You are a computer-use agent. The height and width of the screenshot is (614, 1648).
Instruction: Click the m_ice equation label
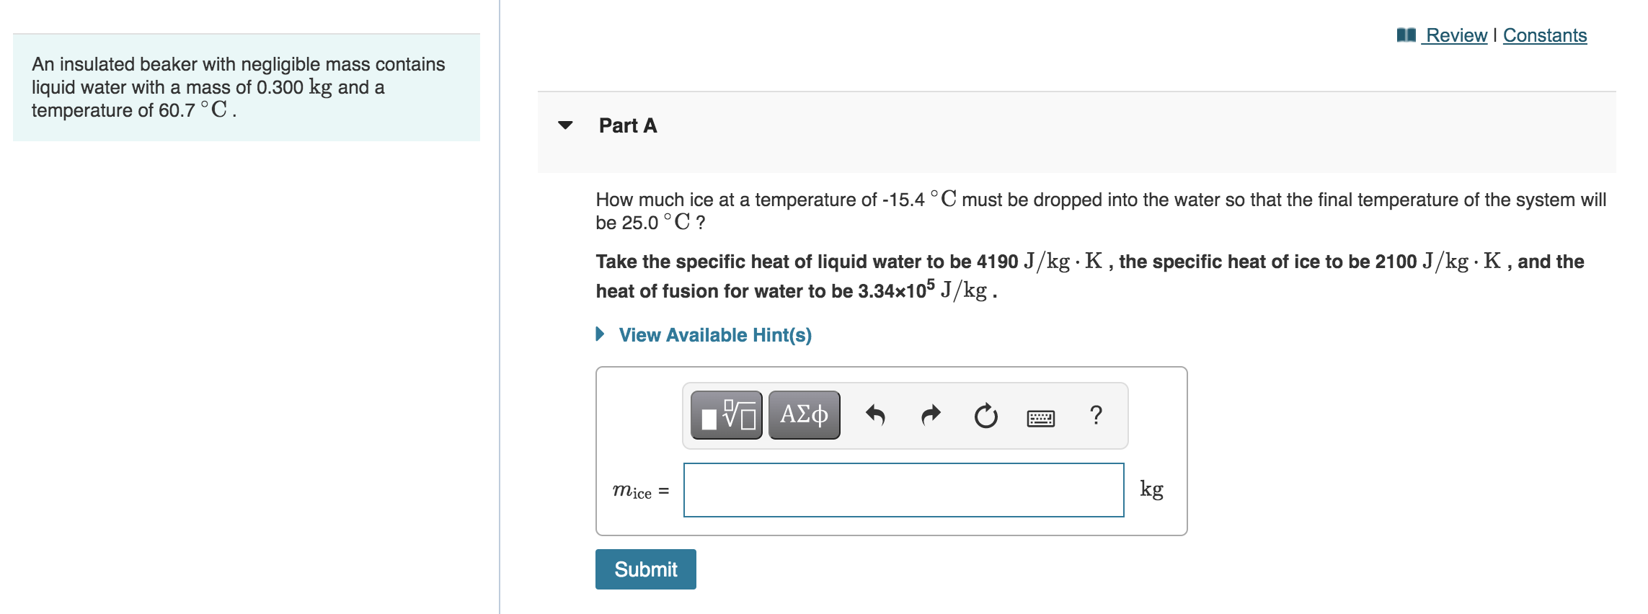coord(640,491)
